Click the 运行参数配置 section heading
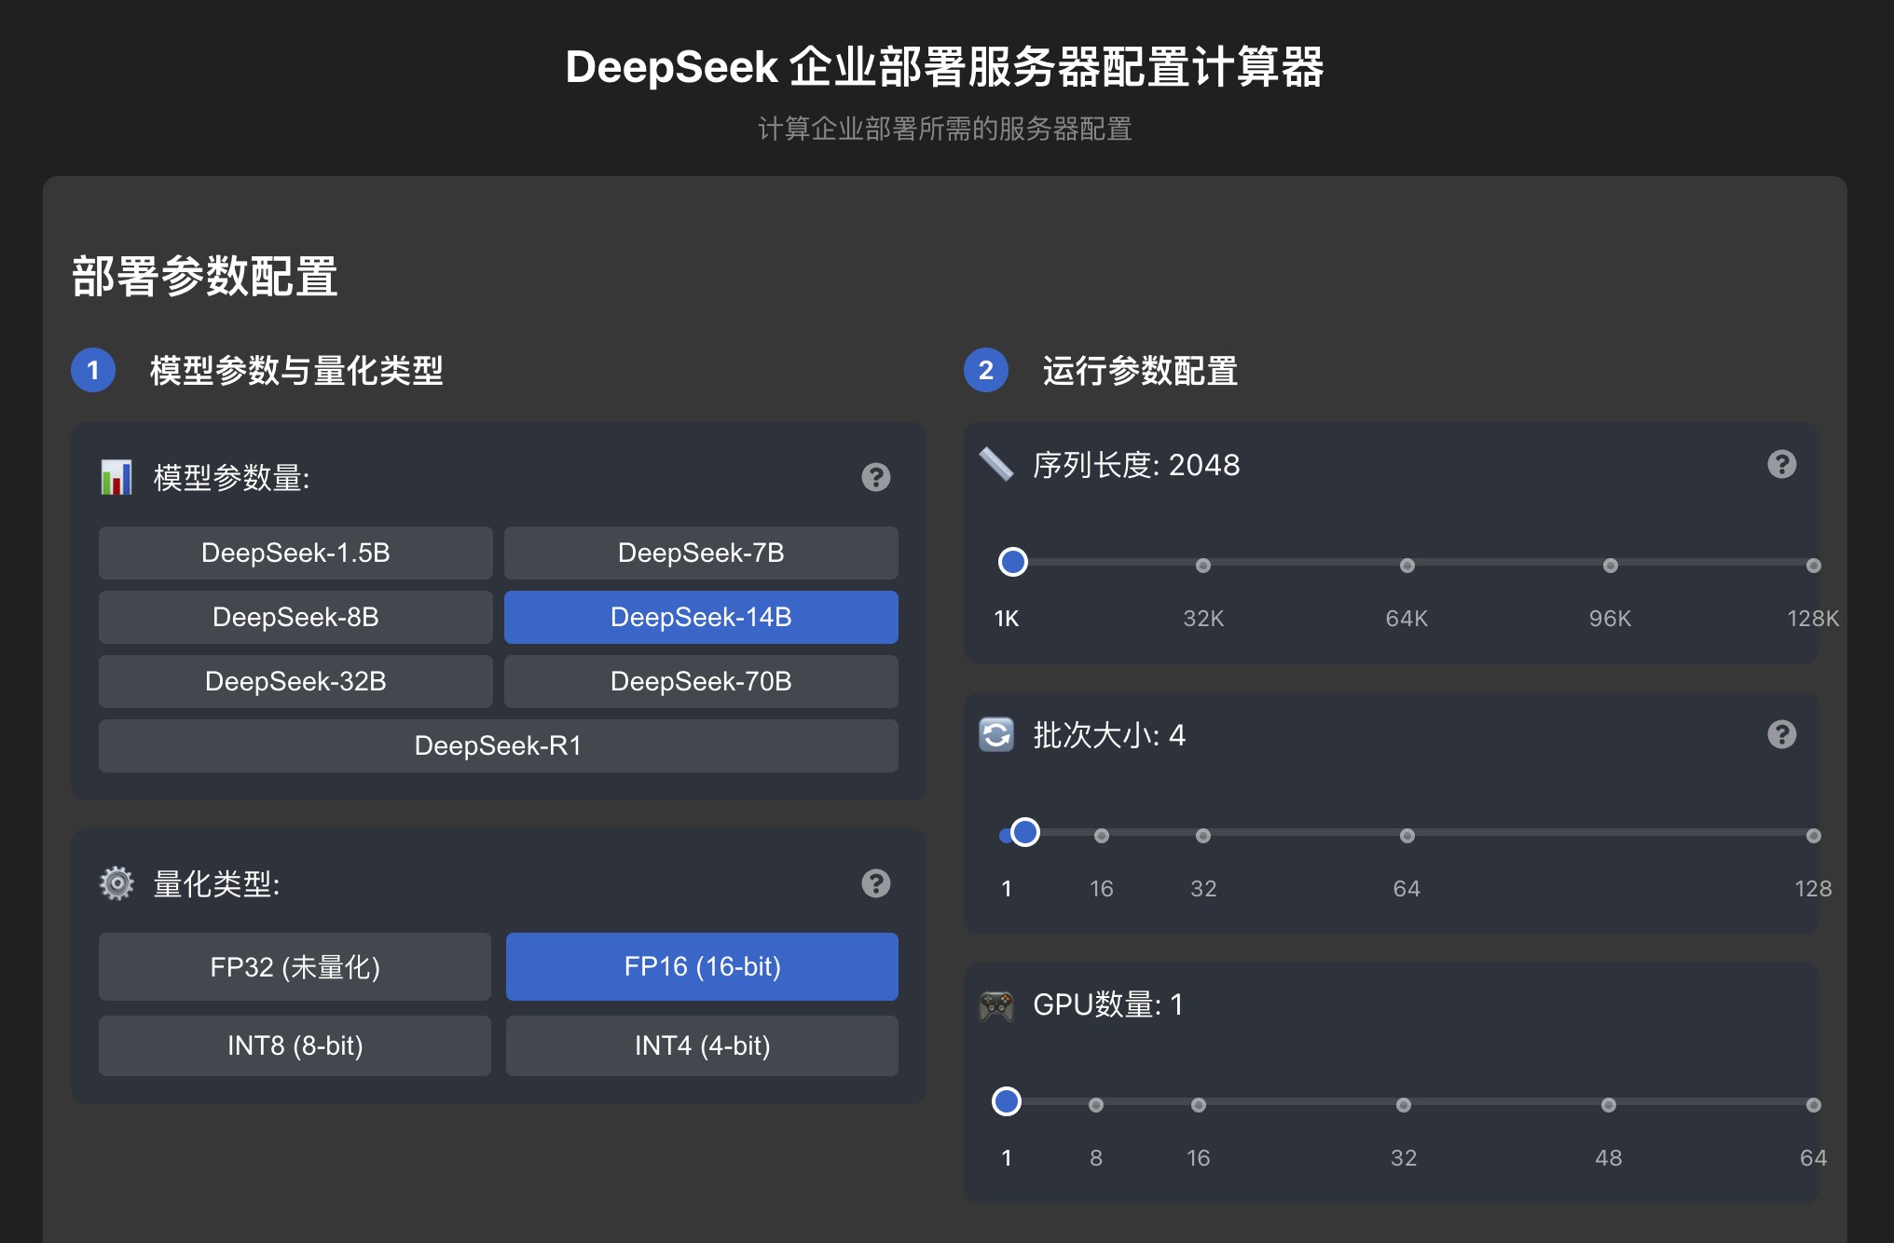The width and height of the screenshot is (1894, 1243). [1139, 371]
